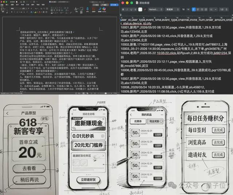Open the 插入 ribbon tab in Word
Image resolution: width=233 pixels, height=195 pixels.
point(7,5)
